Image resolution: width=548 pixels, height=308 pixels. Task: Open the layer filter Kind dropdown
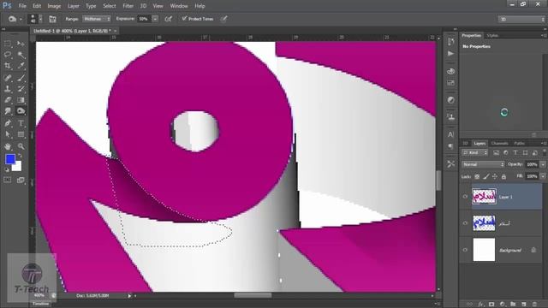475,152
